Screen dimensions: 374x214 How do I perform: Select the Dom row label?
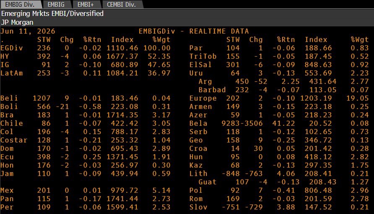(x=7, y=149)
